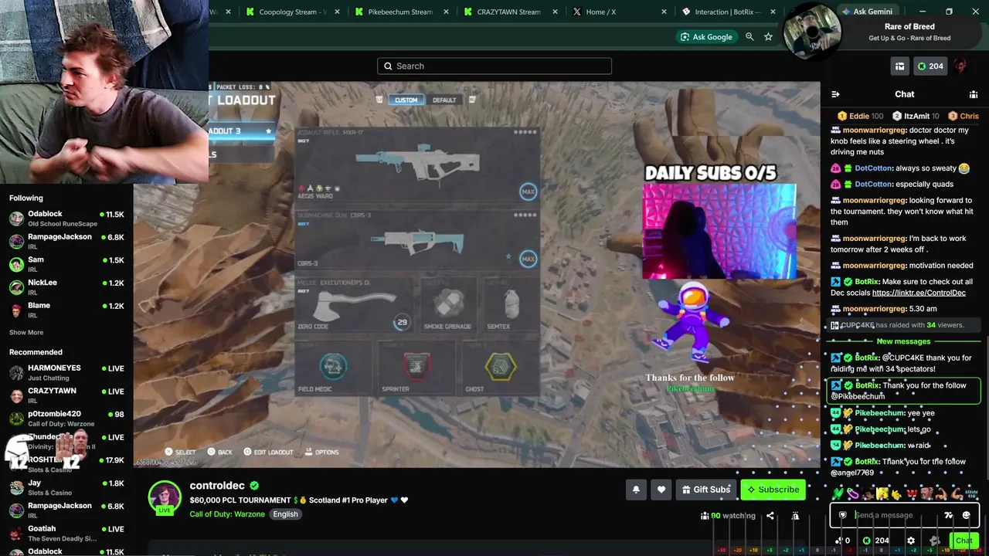Collapse the chat panel with the arrow icon
The width and height of the screenshot is (989, 556).
pyautogui.click(x=835, y=94)
